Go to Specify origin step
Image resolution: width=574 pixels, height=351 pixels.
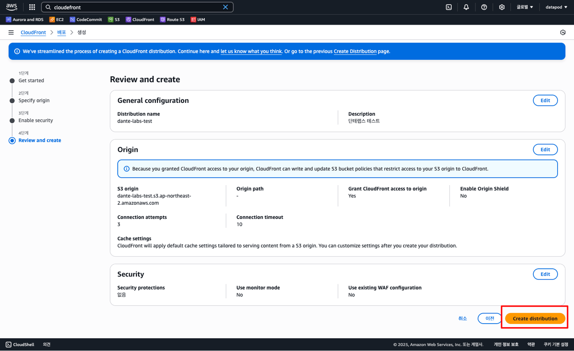tap(34, 101)
